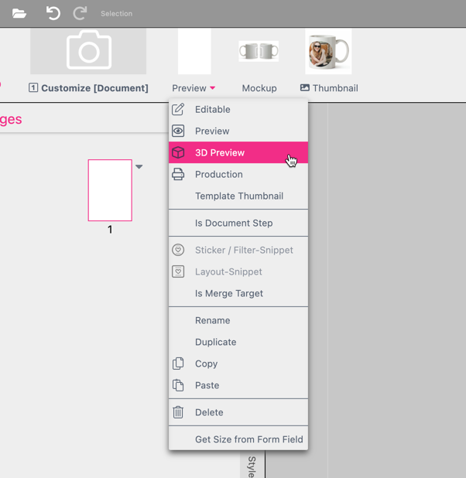The width and height of the screenshot is (466, 478).
Task: Open the Preview step dropdown arrow
Action: [x=213, y=88]
